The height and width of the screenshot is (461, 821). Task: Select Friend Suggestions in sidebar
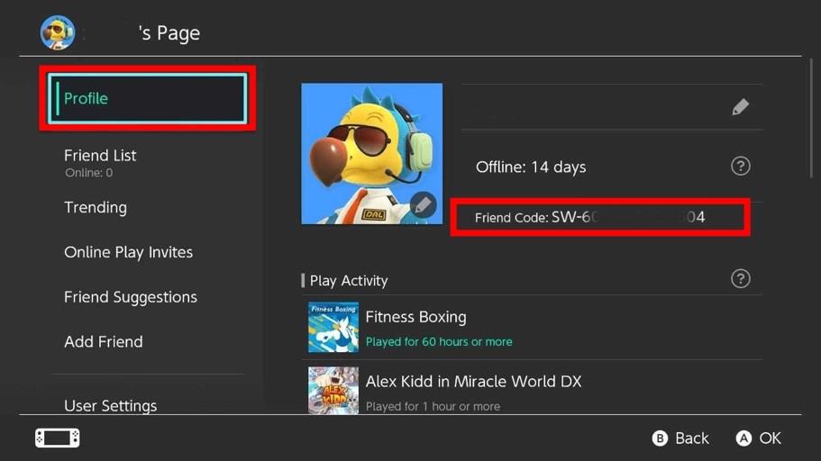point(131,297)
